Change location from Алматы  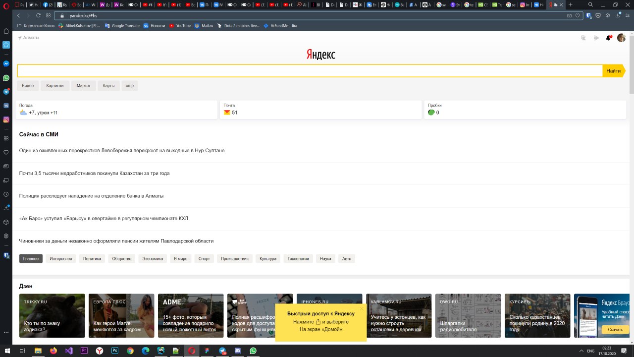pyautogui.click(x=28, y=38)
